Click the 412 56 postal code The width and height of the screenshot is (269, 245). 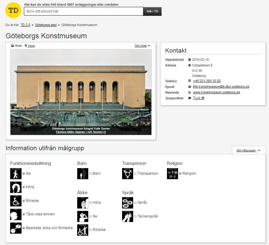tap(197, 71)
